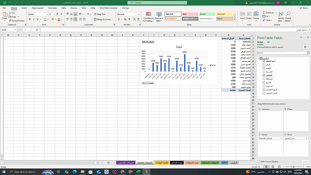The width and height of the screenshot is (311, 175).
Task: Open Conditional Formatting
Action: click(x=148, y=17)
